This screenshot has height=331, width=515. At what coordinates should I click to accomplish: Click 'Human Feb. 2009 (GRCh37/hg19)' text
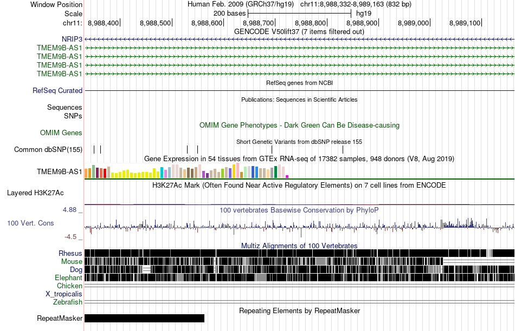point(242,4)
